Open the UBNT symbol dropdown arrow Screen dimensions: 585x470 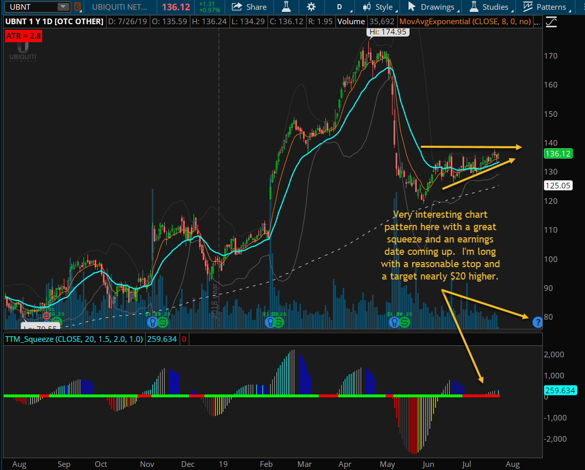tap(63, 7)
